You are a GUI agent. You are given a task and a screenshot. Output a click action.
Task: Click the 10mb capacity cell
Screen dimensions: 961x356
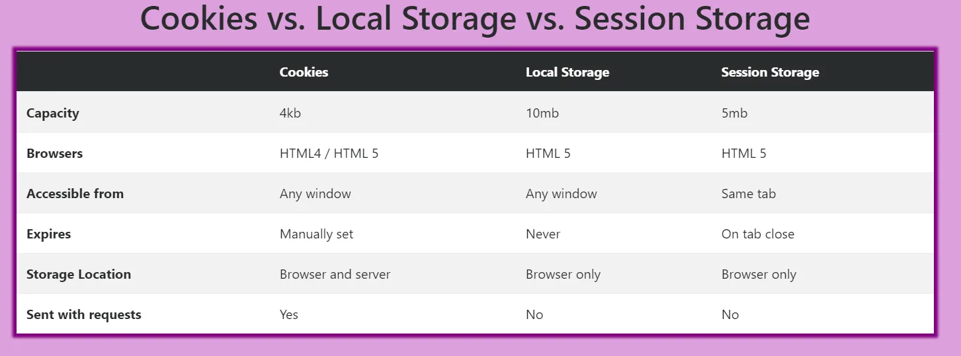542,113
